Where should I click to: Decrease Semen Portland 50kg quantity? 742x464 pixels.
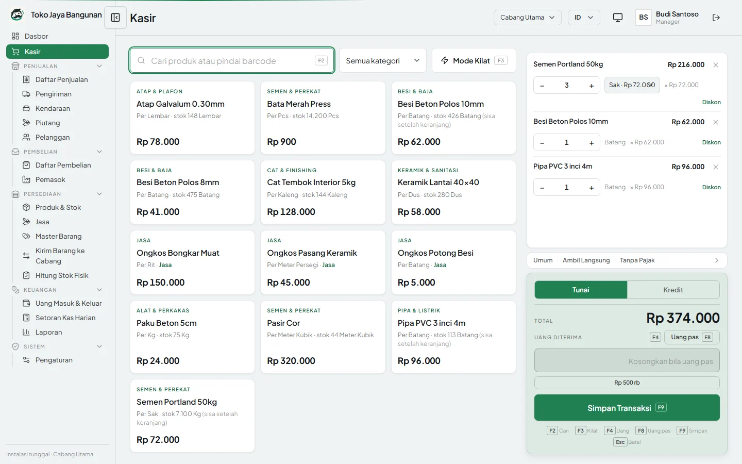coord(542,86)
